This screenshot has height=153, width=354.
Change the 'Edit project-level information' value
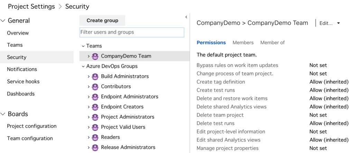(x=318, y=132)
